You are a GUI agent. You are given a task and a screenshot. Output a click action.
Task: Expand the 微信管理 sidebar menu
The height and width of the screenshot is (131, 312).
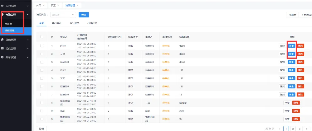coord(27,40)
